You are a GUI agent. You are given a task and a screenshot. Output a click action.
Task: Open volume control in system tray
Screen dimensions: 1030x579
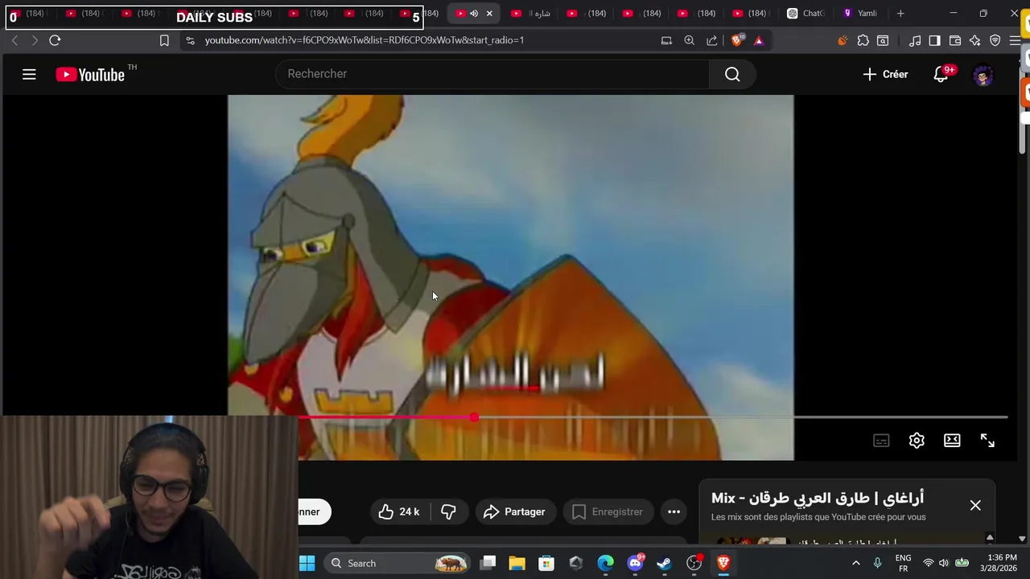click(944, 563)
